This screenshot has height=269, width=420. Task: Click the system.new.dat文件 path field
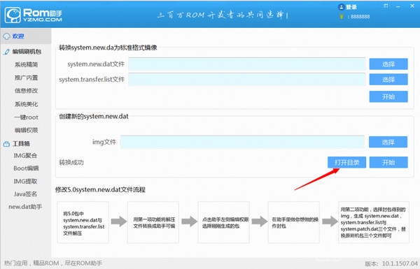246,64
